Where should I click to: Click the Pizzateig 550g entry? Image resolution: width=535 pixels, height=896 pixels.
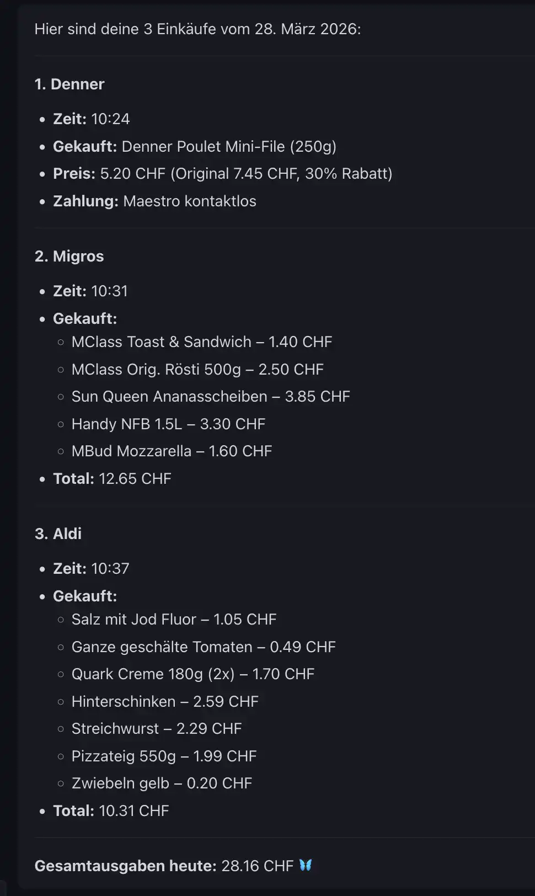164,756
